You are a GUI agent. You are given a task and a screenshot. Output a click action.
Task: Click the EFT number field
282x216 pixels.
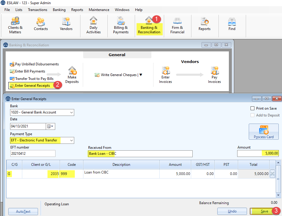pyautogui.click(x=33, y=154)
